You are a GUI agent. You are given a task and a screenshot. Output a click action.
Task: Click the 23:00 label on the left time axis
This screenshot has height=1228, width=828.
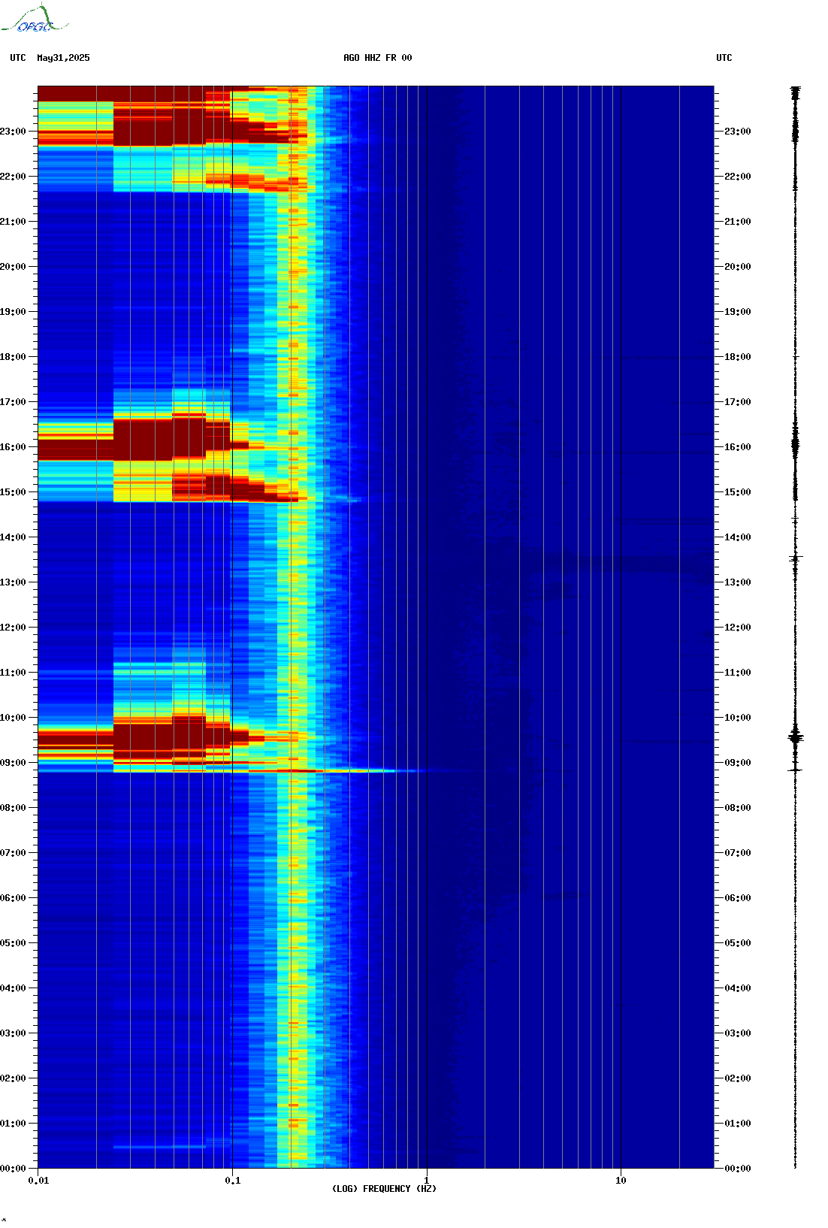tap(13, 132)
